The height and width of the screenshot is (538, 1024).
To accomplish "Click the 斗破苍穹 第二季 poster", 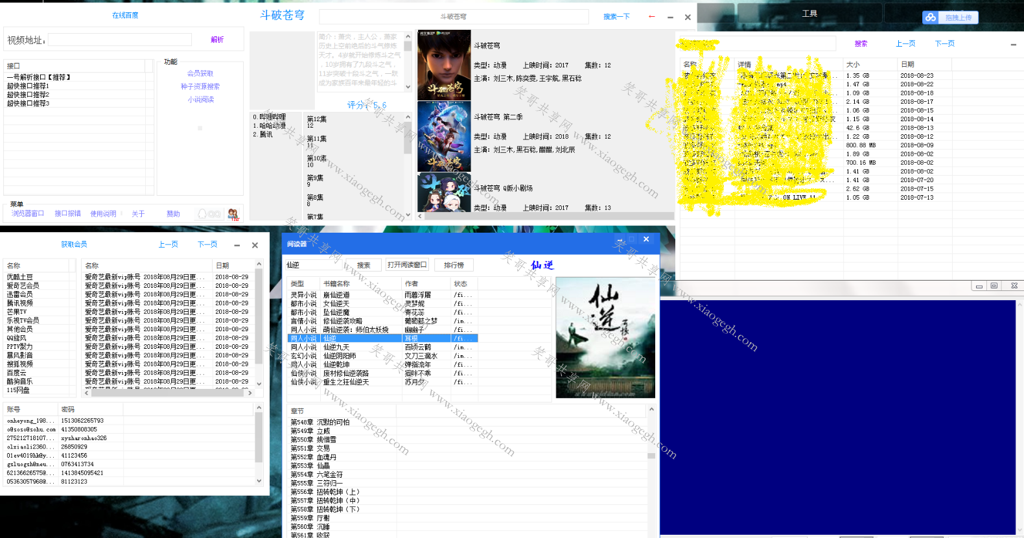I will [444, 136].
